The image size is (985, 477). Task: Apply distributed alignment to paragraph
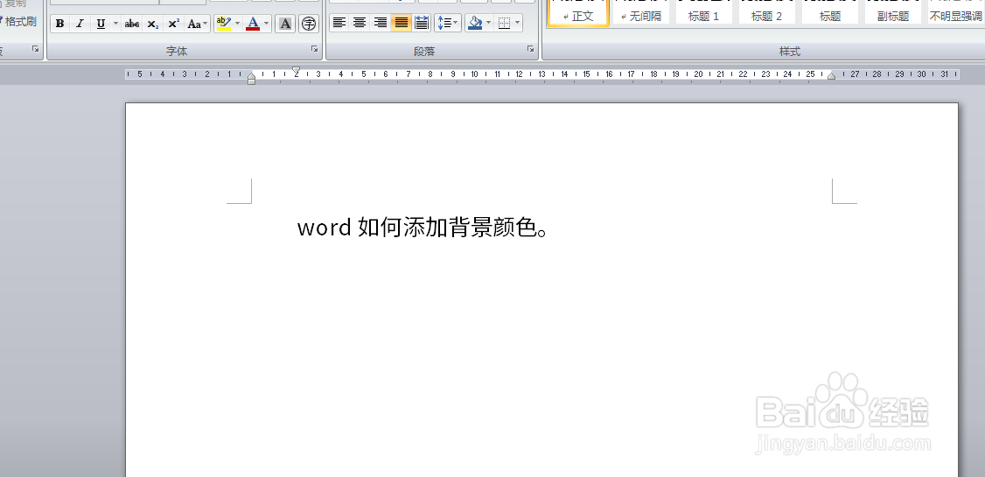[422, 24]
